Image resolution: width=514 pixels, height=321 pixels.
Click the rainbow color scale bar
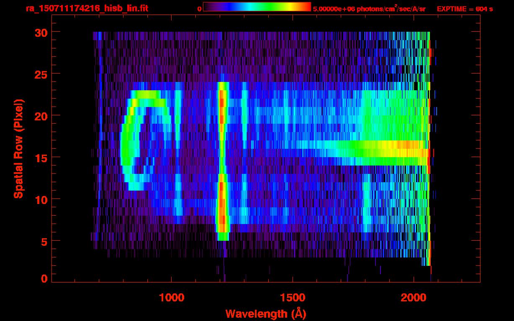point(257,7)
